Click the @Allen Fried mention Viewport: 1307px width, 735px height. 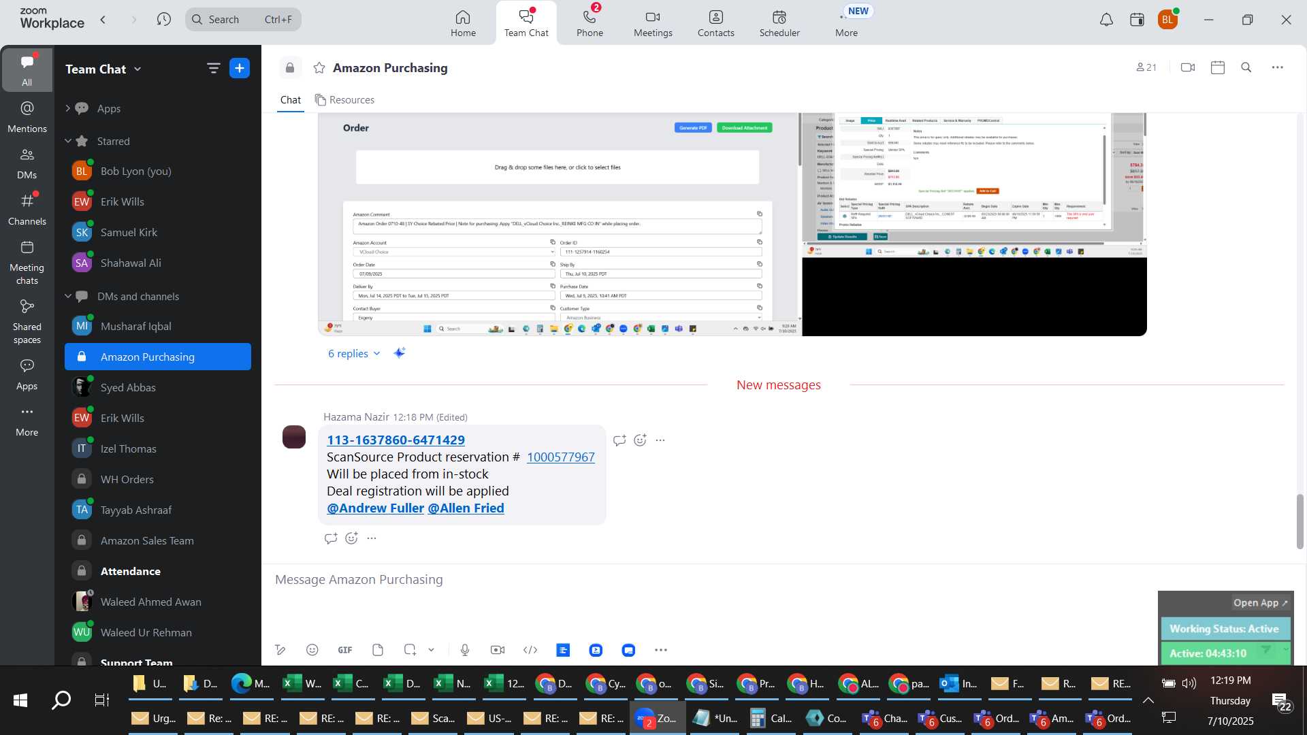pos(466,508)
